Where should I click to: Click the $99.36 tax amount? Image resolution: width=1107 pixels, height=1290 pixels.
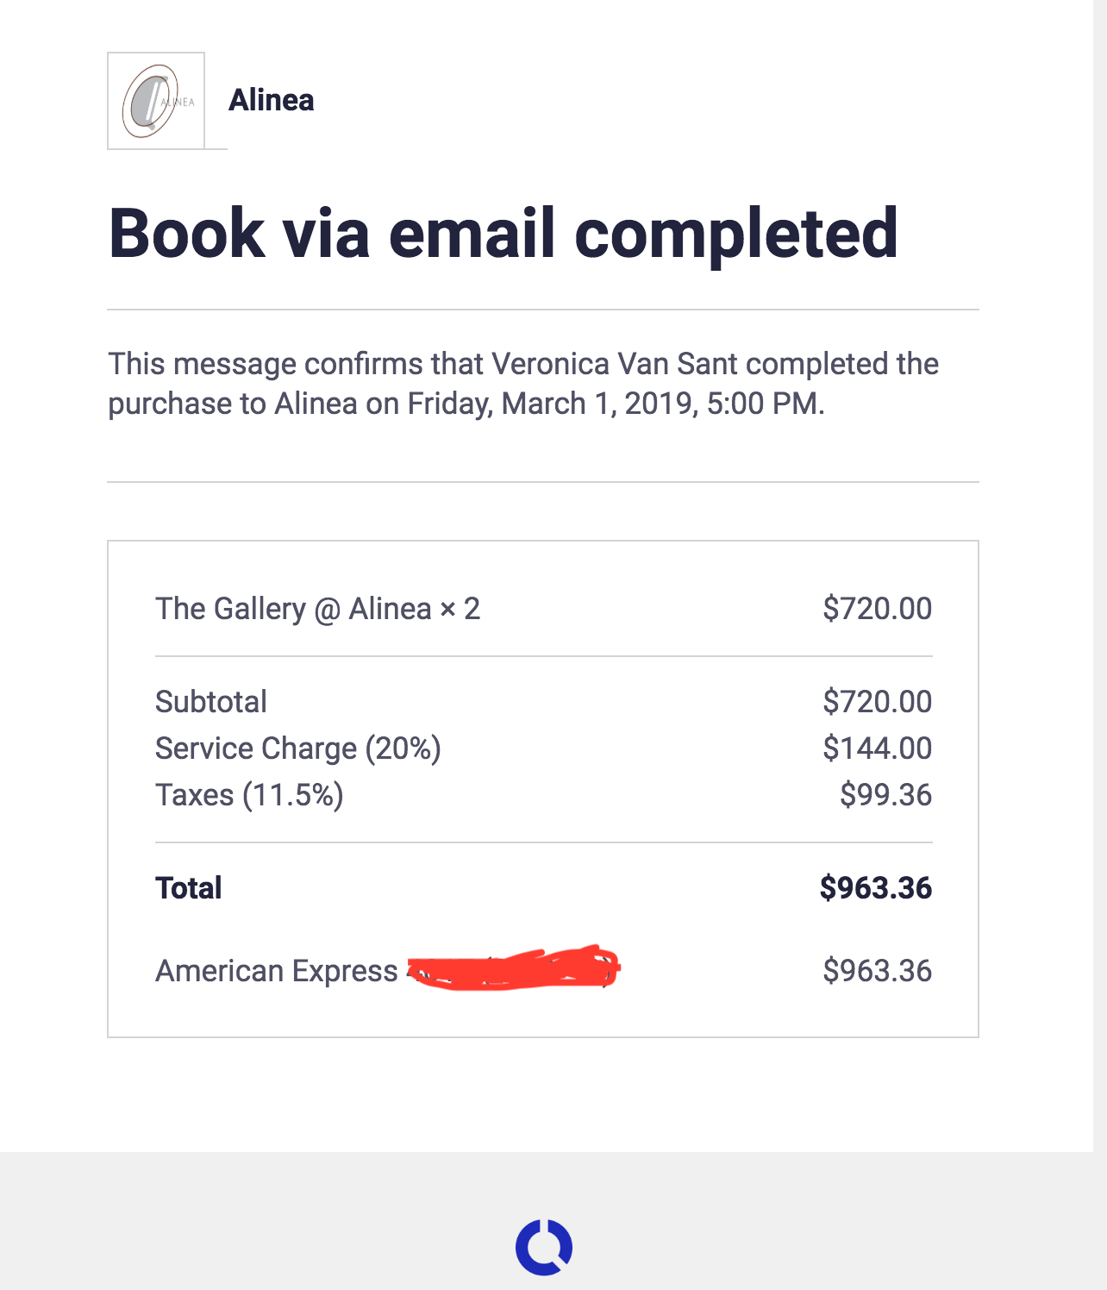point(885,795)
